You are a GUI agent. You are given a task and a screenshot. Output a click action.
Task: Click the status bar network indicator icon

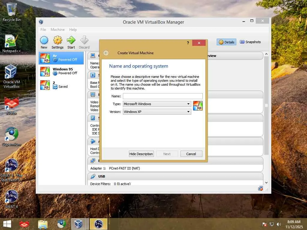pos(260,189)
